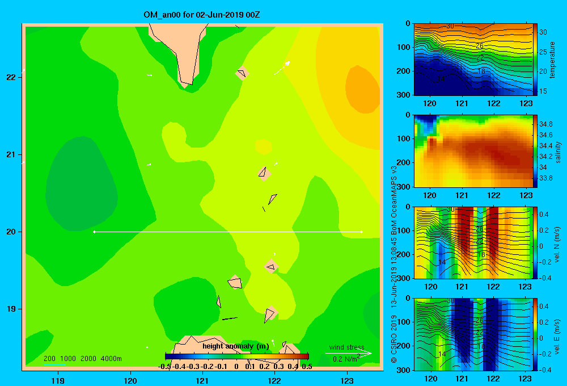Click the title "OM_an00 for 02-Jun-2019 00Z"
Image resolution: width=567 pixels, height=386 pixels.
tap(201, 15)
